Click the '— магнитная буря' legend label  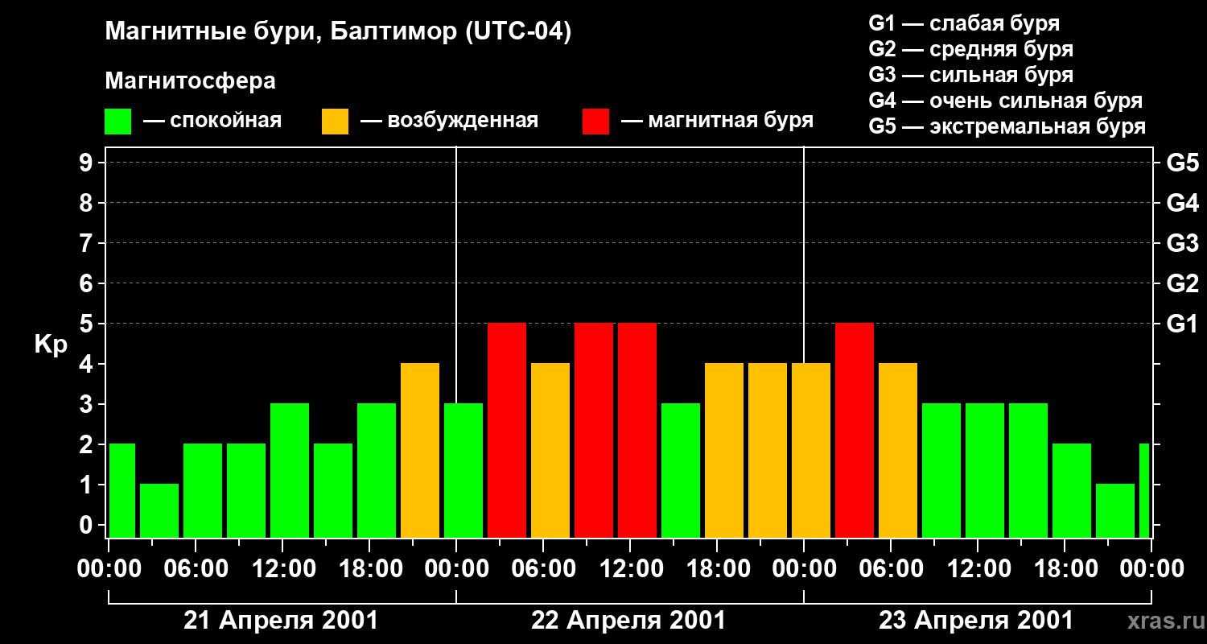[717, 122]
